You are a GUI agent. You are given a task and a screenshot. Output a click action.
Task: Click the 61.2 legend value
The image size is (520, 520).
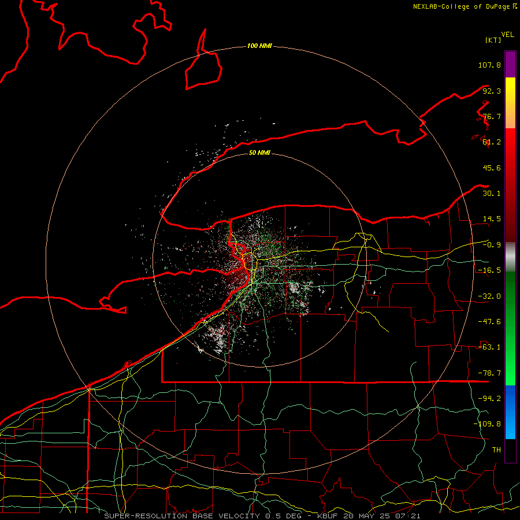(x=492, y=142)
